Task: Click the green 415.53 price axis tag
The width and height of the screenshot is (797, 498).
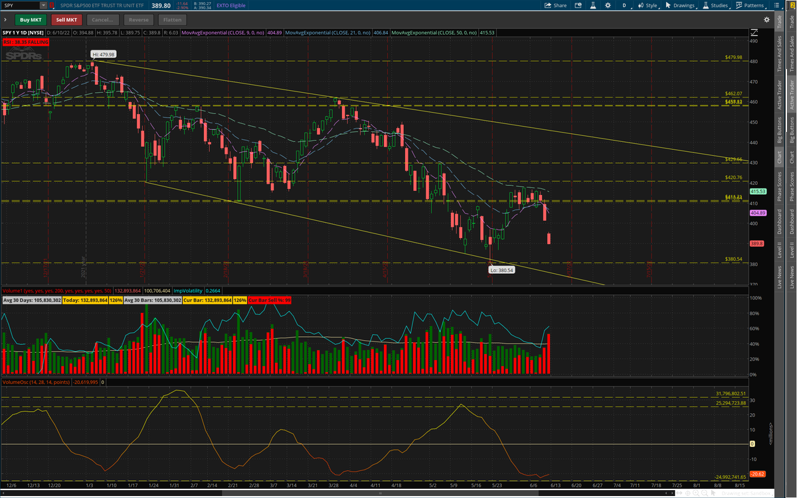Action: tap(758, 191)
